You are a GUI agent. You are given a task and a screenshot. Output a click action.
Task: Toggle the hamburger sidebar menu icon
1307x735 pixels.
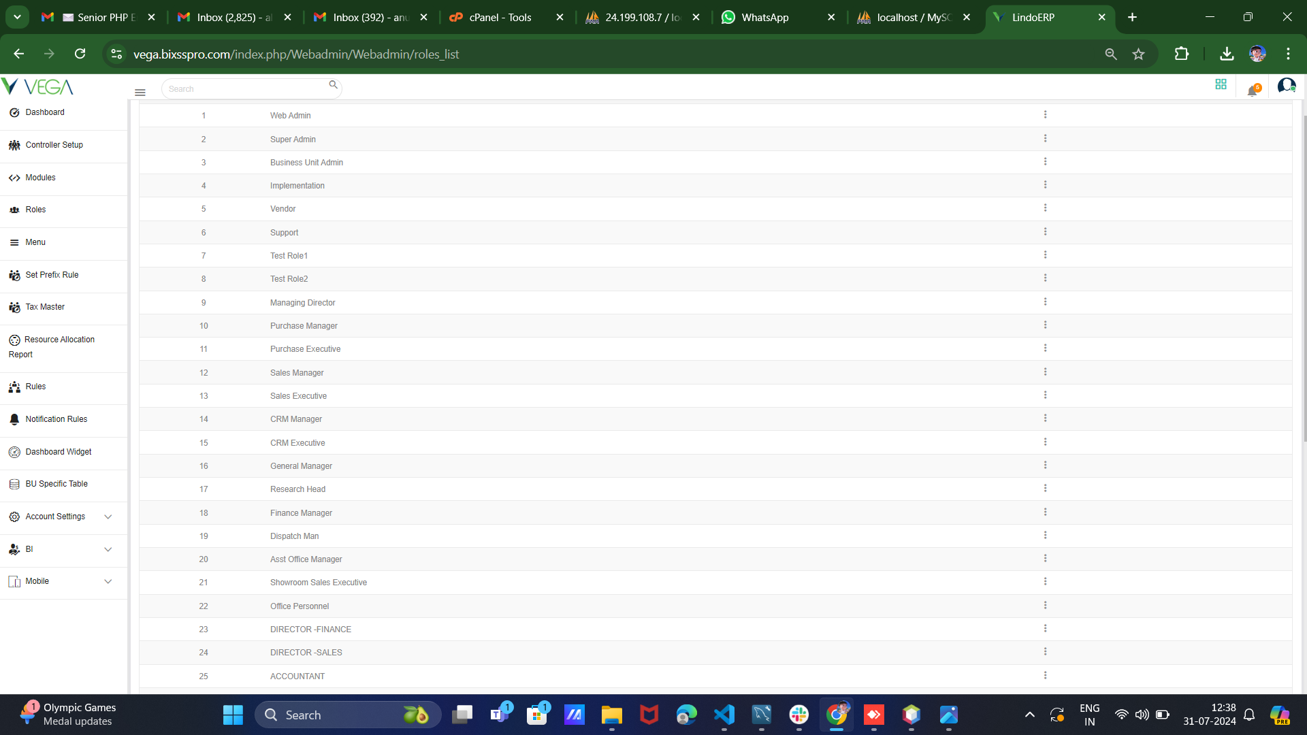click(x=140, y=93)
